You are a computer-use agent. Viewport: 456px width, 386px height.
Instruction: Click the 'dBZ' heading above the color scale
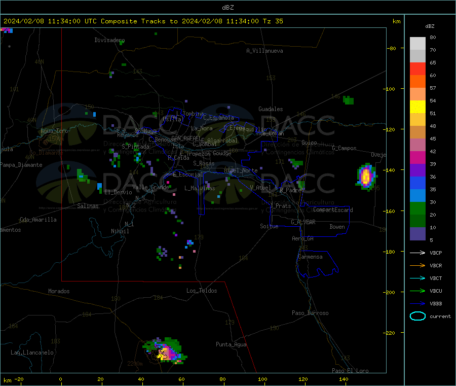coord(430,26)
